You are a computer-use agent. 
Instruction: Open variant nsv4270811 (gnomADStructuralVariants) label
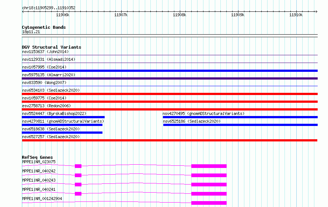pyautogui.click(x=63, y=121)
